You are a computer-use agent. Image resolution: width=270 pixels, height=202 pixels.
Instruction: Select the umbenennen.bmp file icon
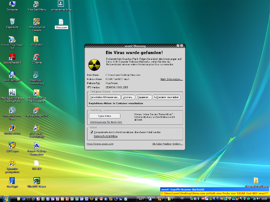(x=61, y=6)
